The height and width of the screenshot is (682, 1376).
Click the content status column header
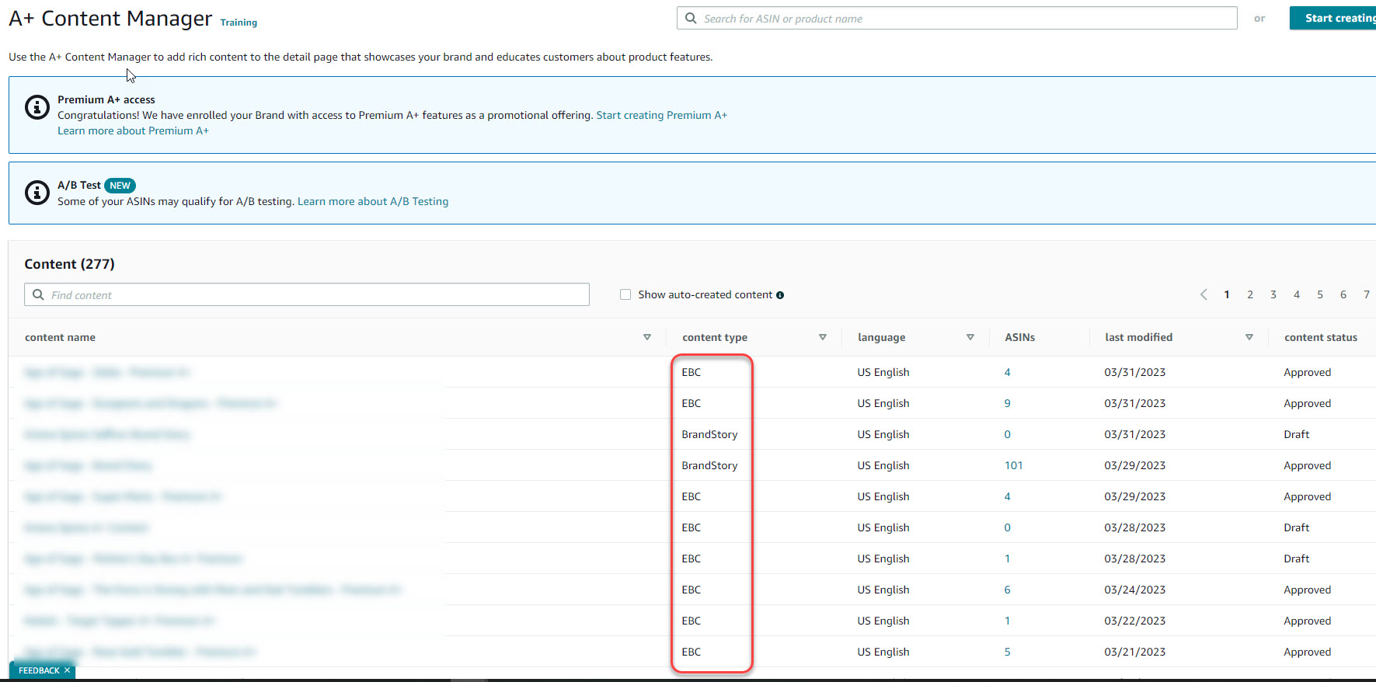click(1321, 337)
